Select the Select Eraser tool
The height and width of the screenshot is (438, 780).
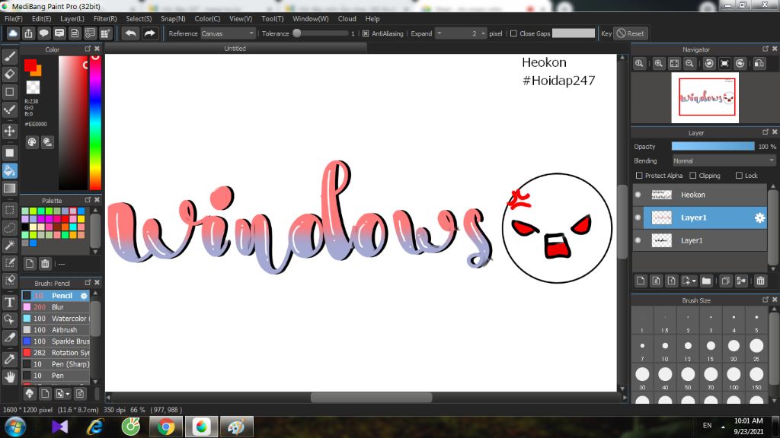click(x=9, y=280)
